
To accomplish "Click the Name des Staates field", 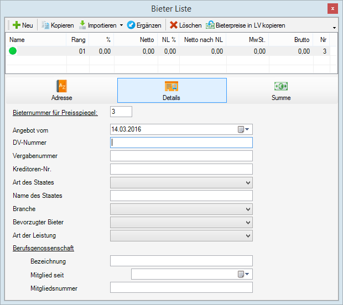I will click(181, 196).
